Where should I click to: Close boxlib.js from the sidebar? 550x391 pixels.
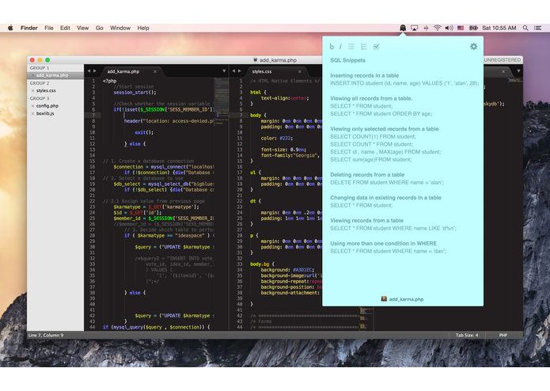(x=32, y=113)
